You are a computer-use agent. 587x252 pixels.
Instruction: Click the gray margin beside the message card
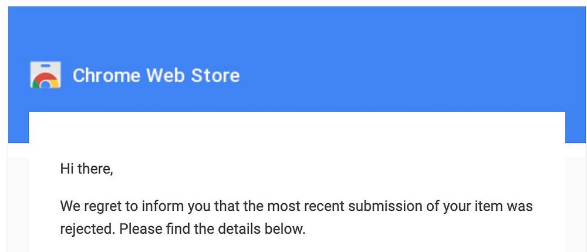point(576,202)
